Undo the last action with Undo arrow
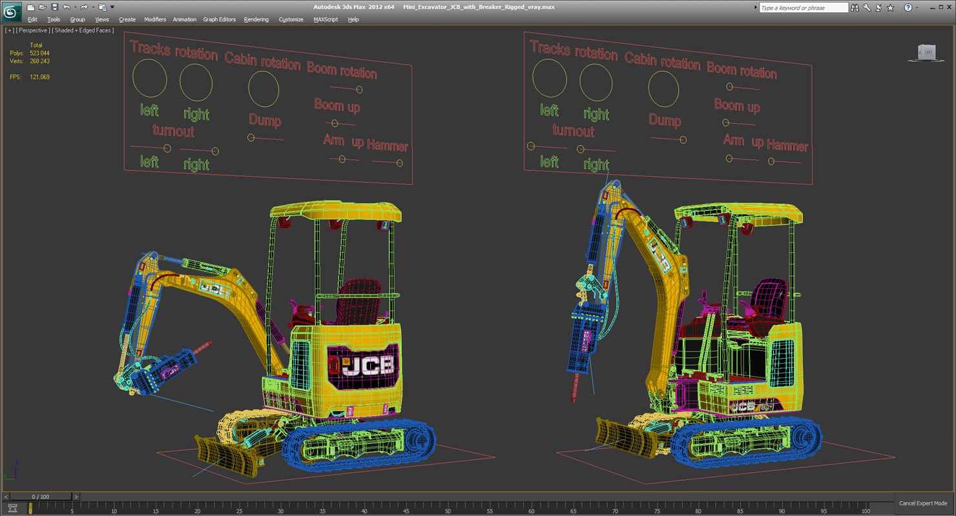The image size is (956, 516). point(66,7)
